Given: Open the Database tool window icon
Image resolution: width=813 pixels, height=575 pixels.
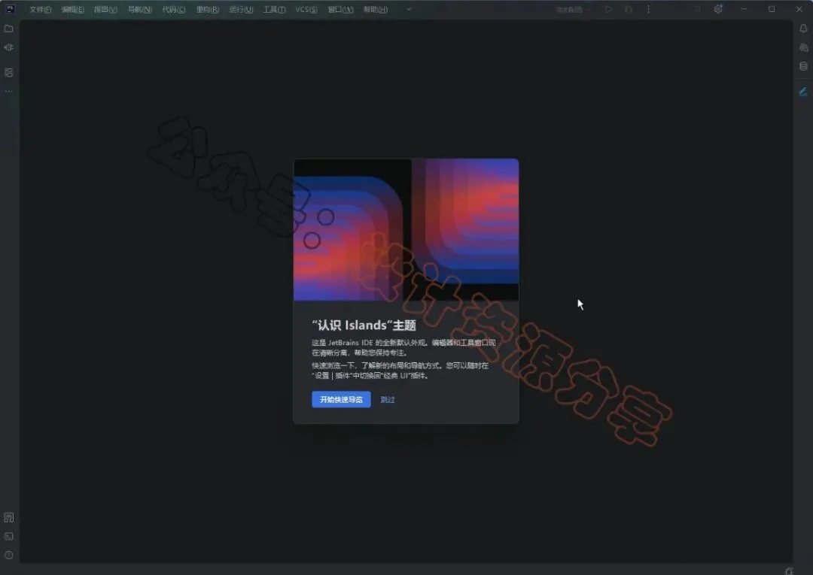Looking at the screenshot, I should coord(803,66).
